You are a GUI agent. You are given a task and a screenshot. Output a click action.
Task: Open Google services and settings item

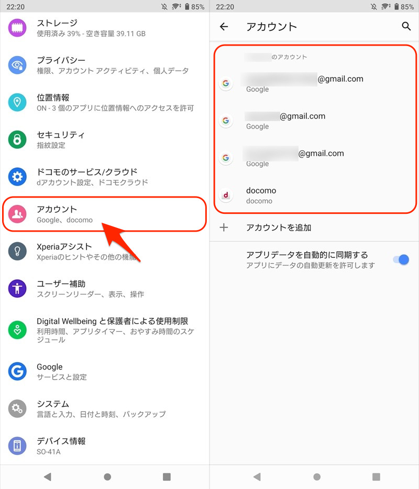pos(105,372)
